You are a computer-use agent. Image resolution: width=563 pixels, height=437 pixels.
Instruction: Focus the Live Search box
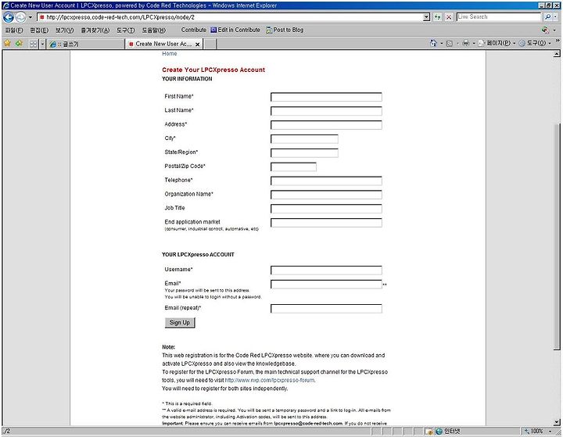coord(498,17)
